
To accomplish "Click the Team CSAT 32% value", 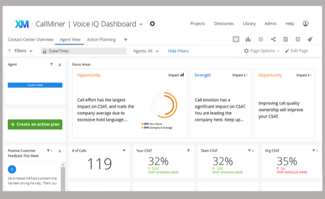I will tap(222, 161).
